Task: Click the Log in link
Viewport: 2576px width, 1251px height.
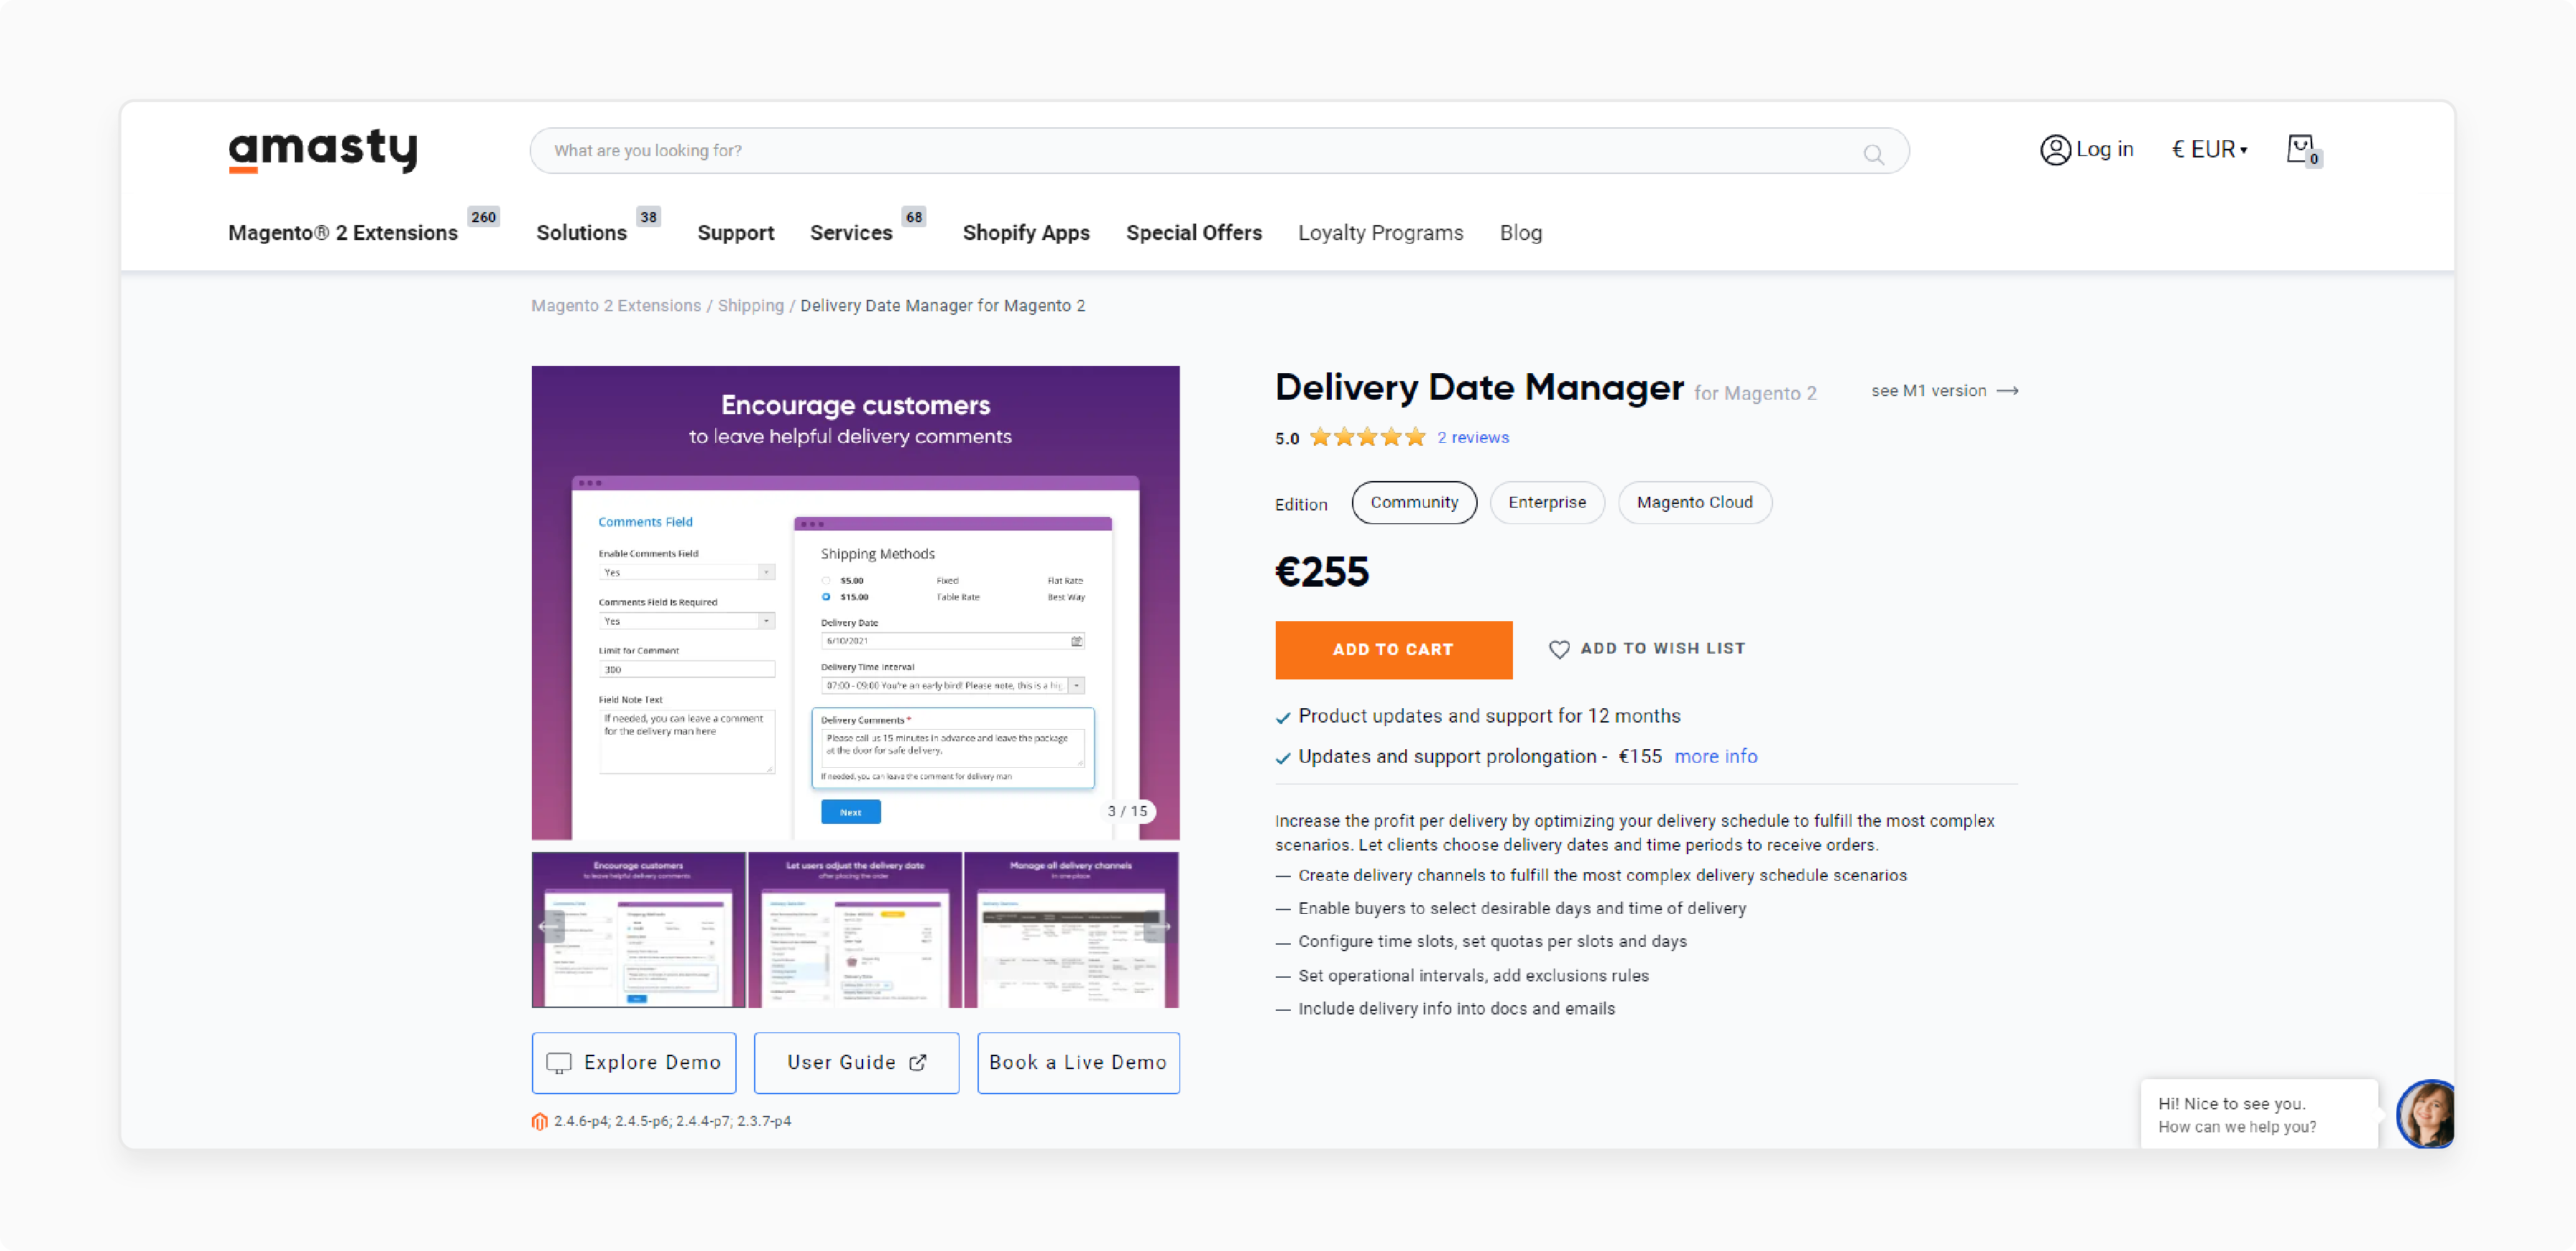Action: (x=2104, y=150)
